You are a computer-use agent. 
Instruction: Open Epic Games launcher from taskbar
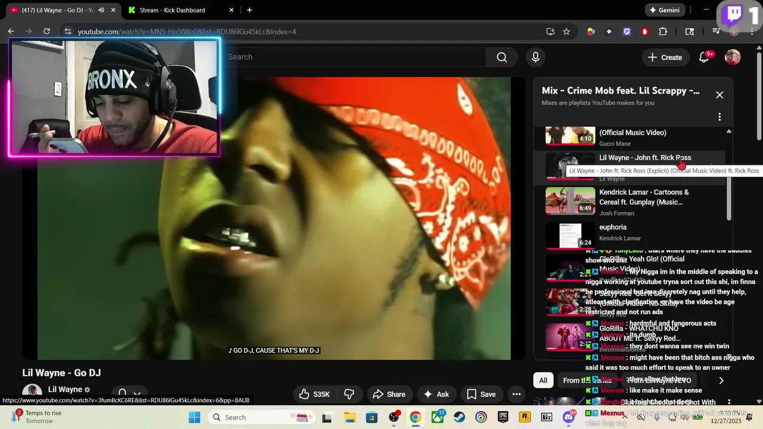(503, 417)
